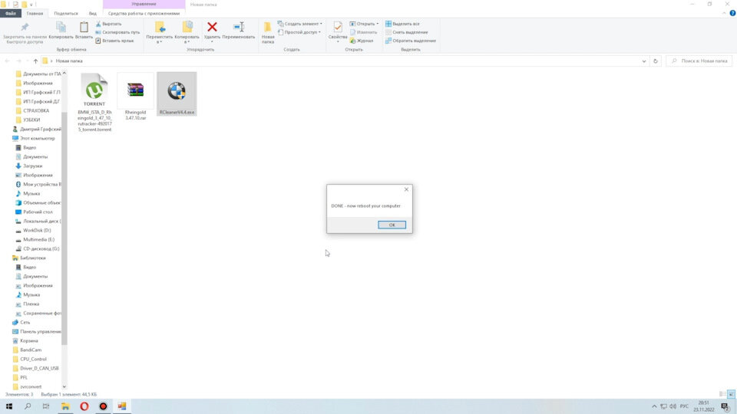Select the RCleanerV4.4.exe file

177,94
